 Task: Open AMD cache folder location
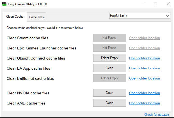pos(145,103)
